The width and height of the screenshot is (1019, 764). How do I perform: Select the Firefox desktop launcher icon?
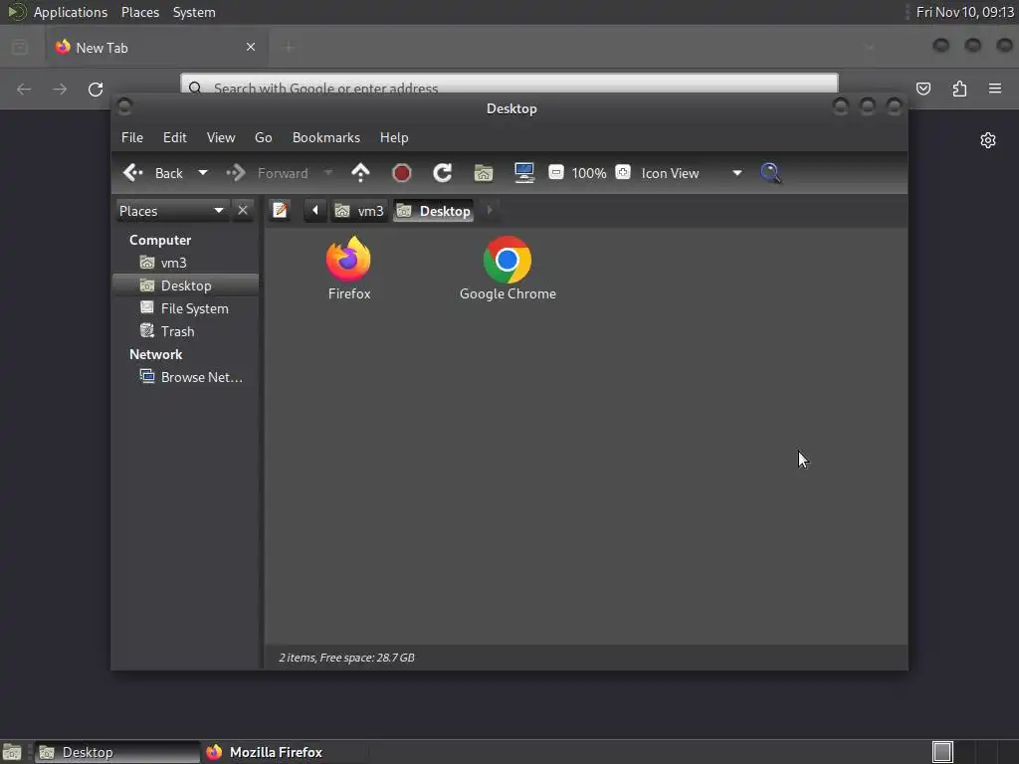tap(349, 269)
